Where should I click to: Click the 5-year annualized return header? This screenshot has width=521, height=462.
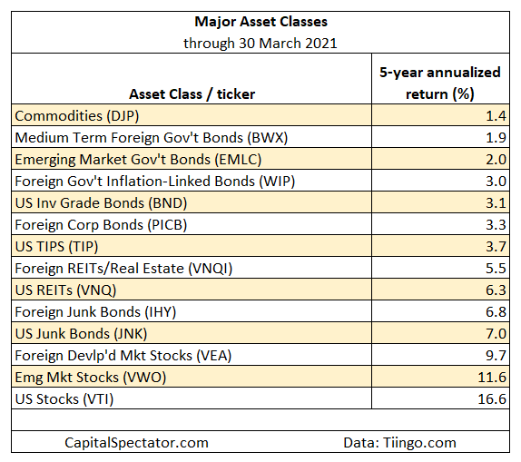[440, 84]
